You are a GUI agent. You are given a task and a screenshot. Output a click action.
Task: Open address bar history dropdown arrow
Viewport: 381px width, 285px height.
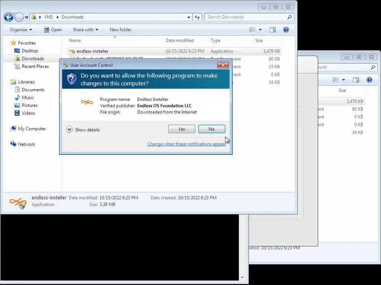pyautogui.click(x=189, y=17)
